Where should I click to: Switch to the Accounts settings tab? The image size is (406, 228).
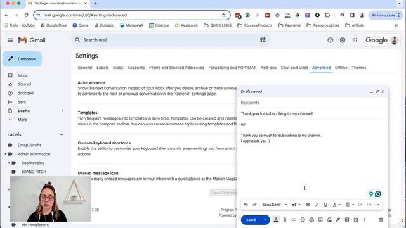pyautogui.click(x=136, y=68)
